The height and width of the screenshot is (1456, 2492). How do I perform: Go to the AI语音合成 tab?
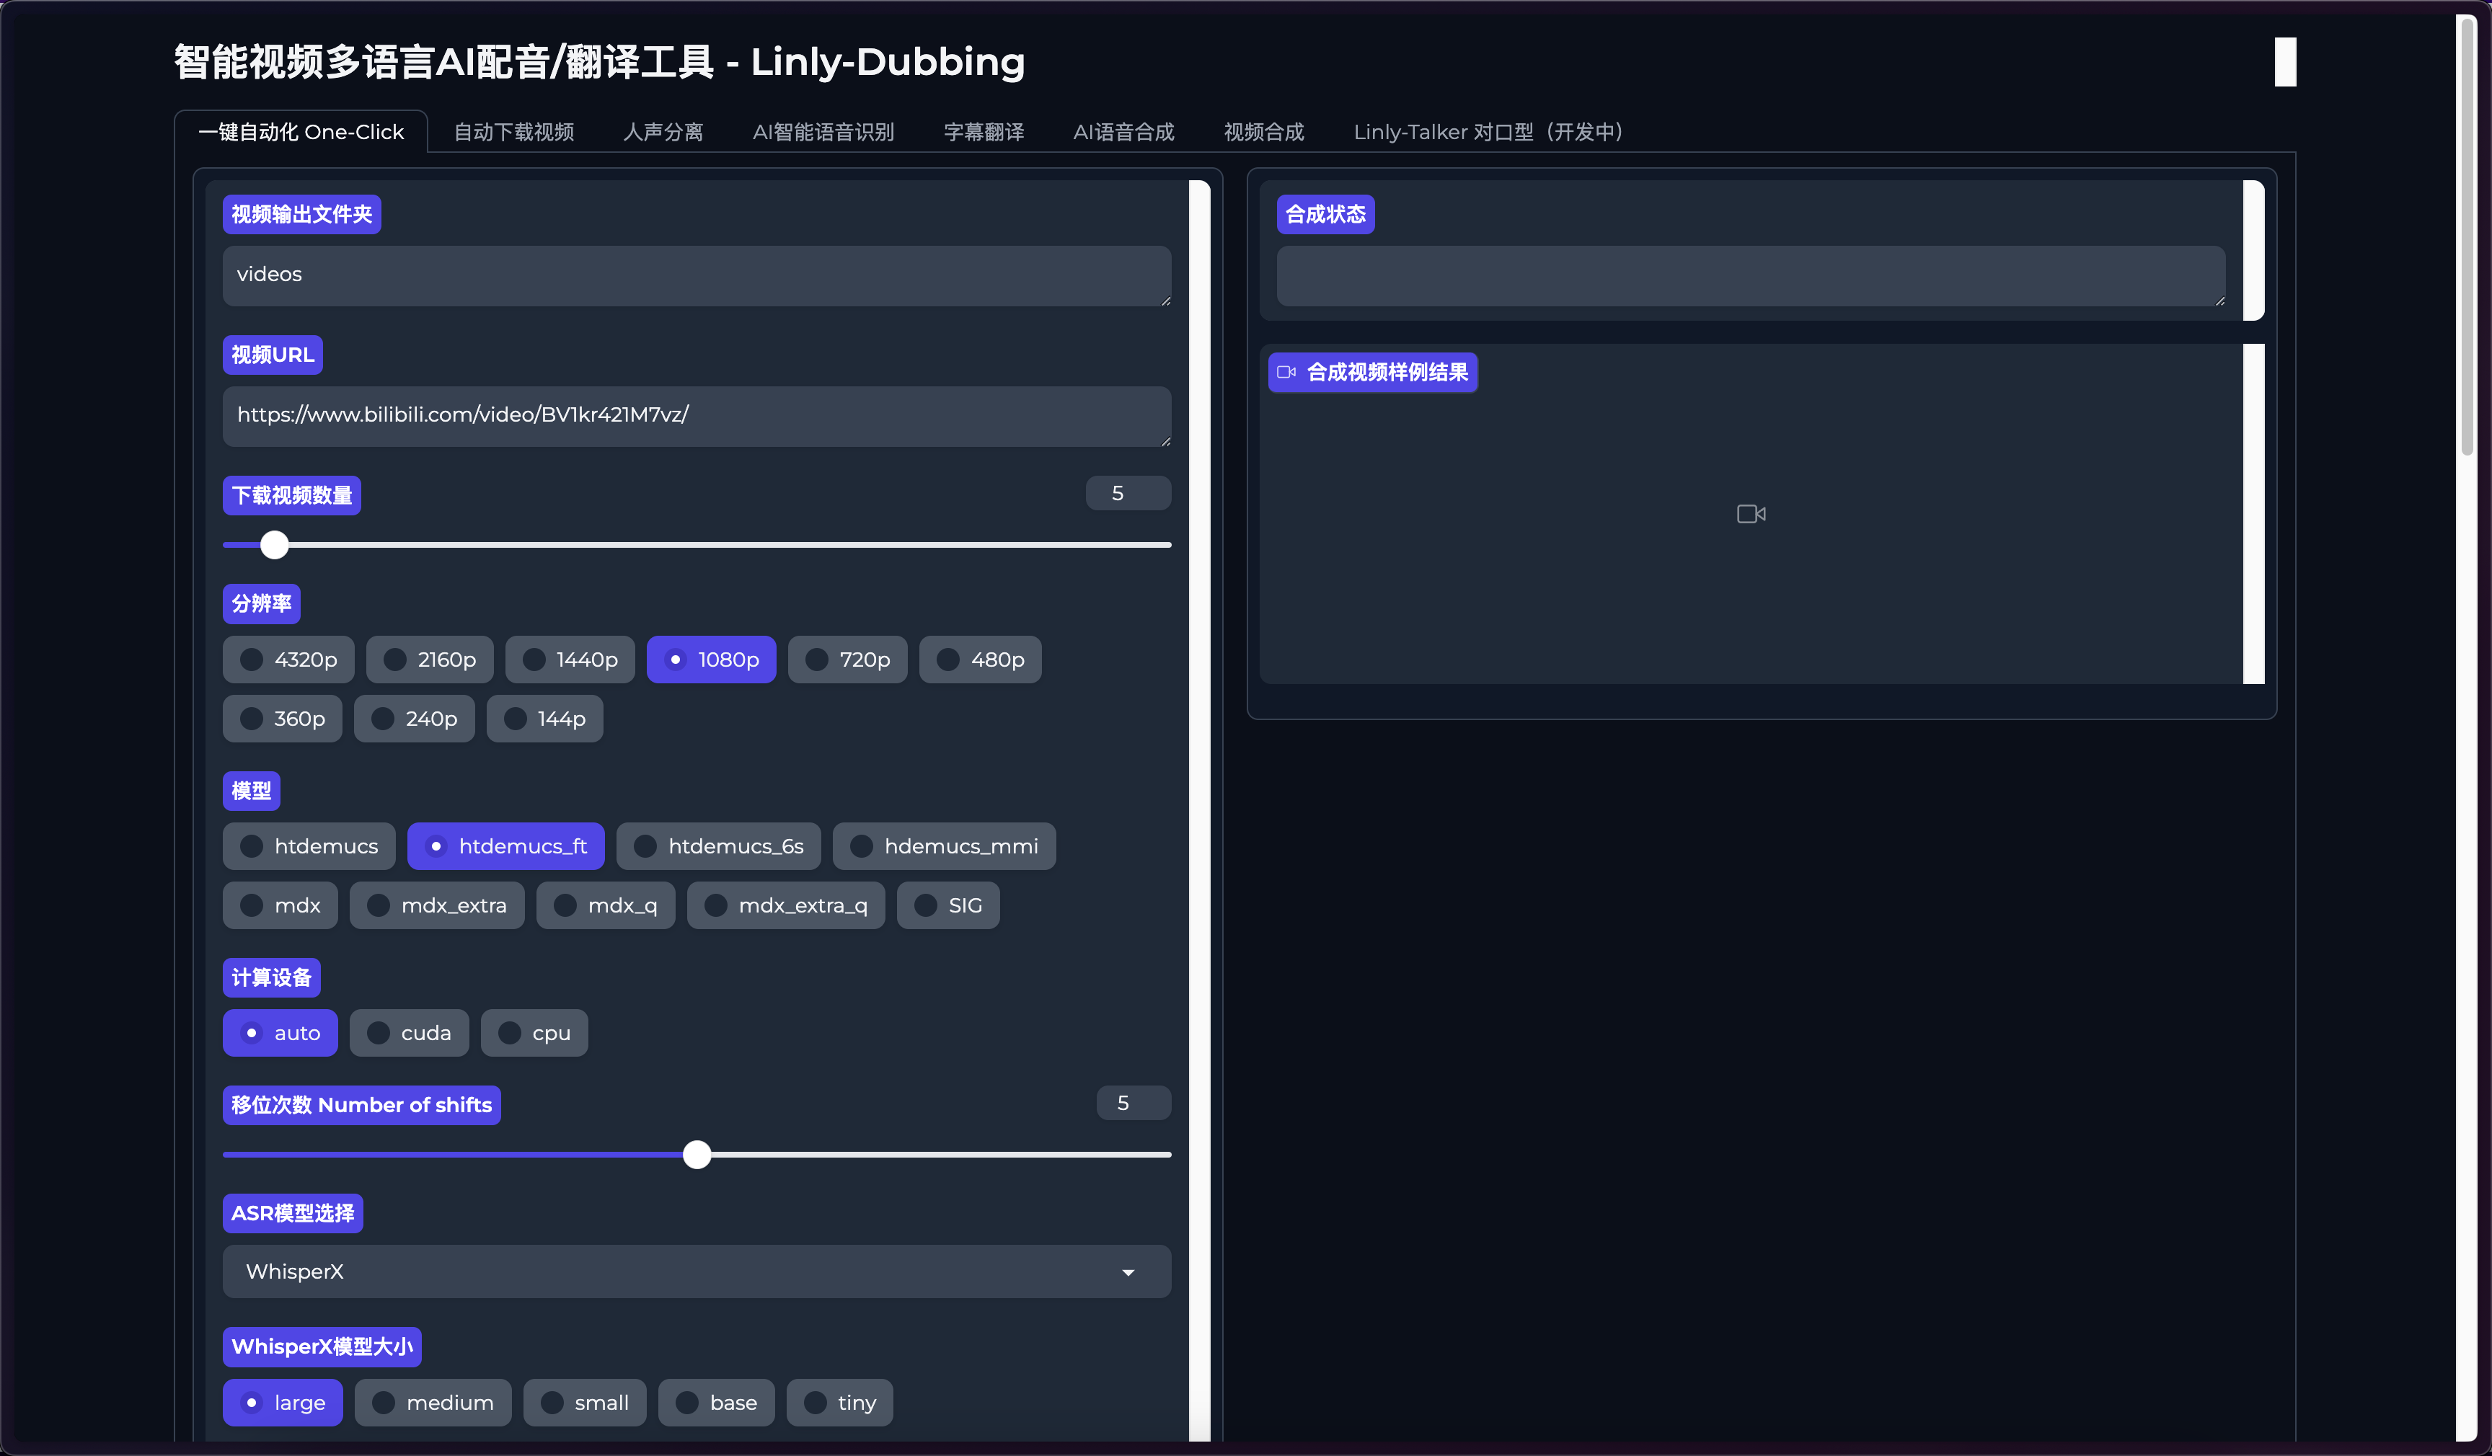[x=1123, y=133]
